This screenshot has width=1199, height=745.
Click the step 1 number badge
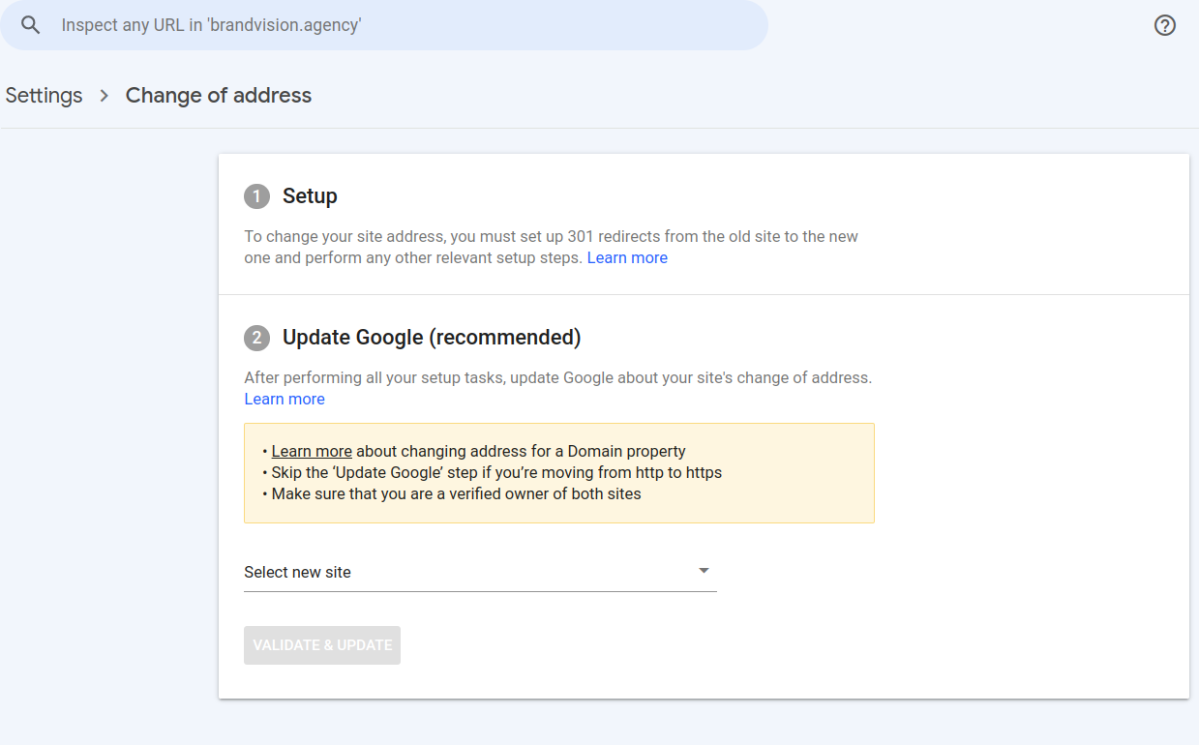[x=256, y=196]
